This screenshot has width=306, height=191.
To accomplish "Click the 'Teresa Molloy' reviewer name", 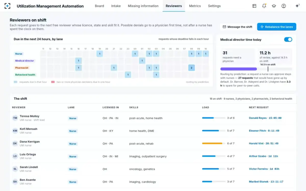I will point(30,116).
